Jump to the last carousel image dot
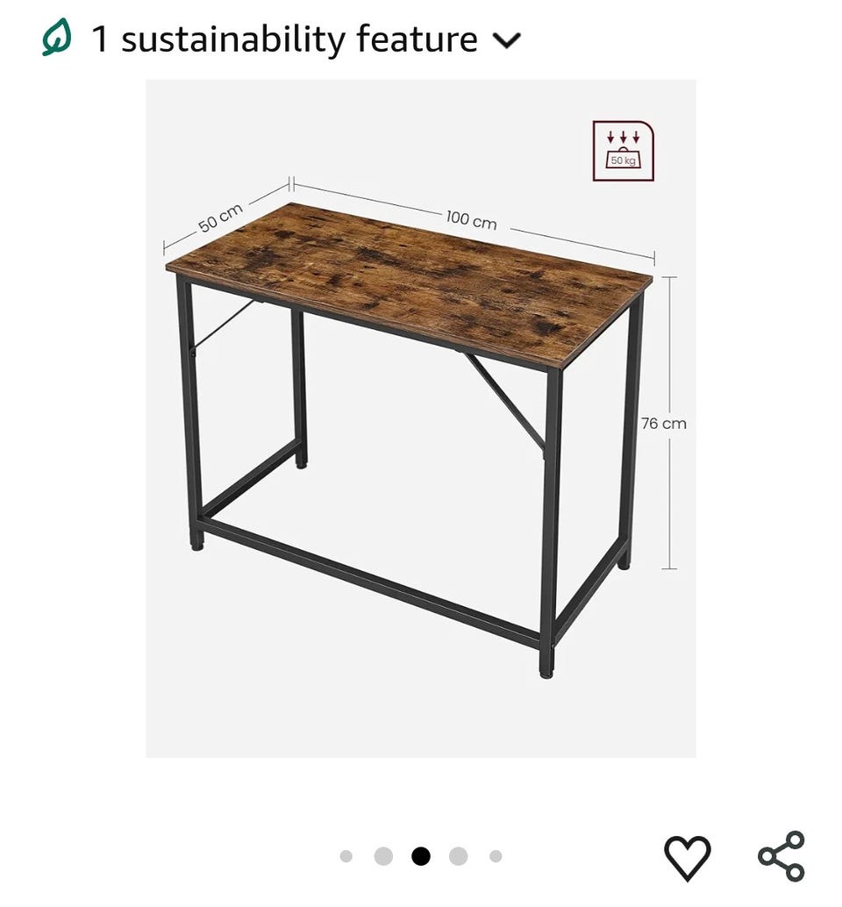 click(496, 856)
